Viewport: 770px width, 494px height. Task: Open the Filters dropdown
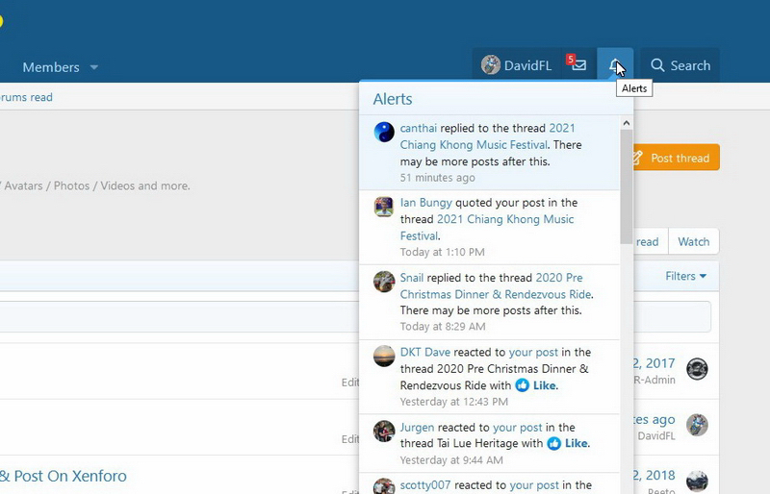click(x=685, y=277)
